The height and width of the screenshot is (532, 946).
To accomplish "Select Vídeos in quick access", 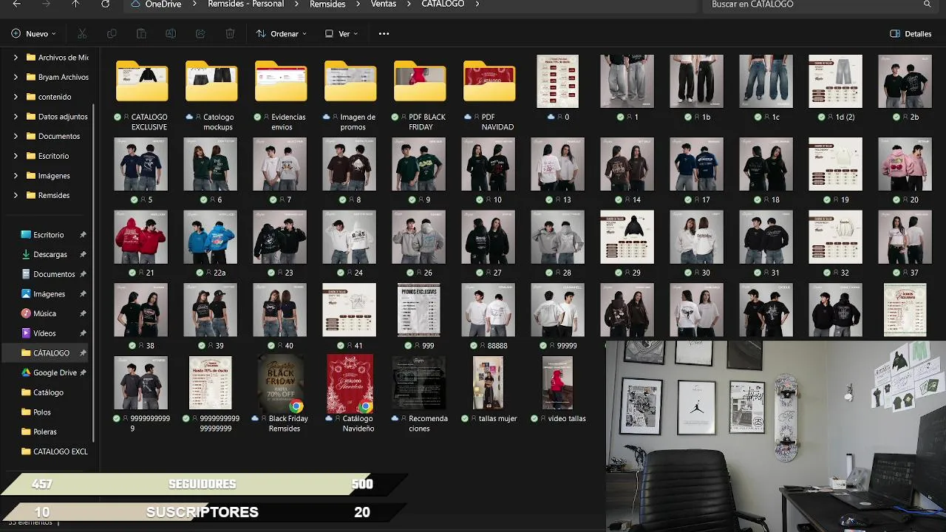I will 44,333.
